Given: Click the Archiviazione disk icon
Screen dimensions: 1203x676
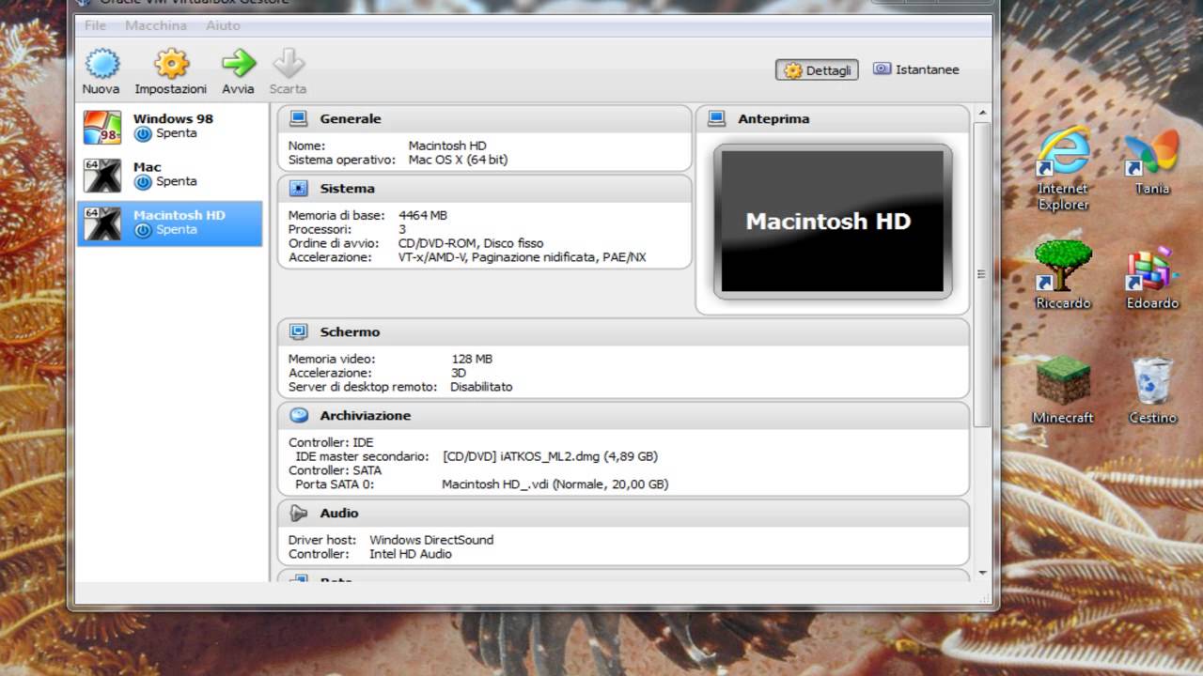Looking at the screenshot, I should coord(299,415).
